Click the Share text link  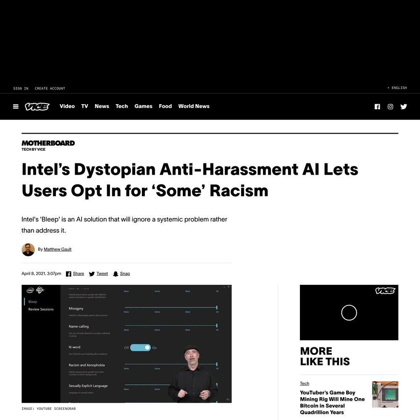pos(79,273)
